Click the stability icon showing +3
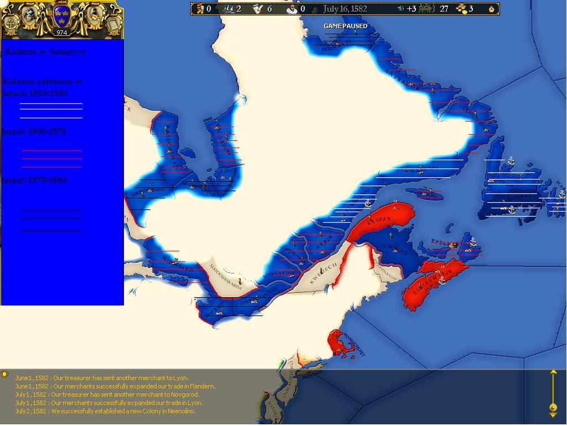 click(x=400, y=9)
